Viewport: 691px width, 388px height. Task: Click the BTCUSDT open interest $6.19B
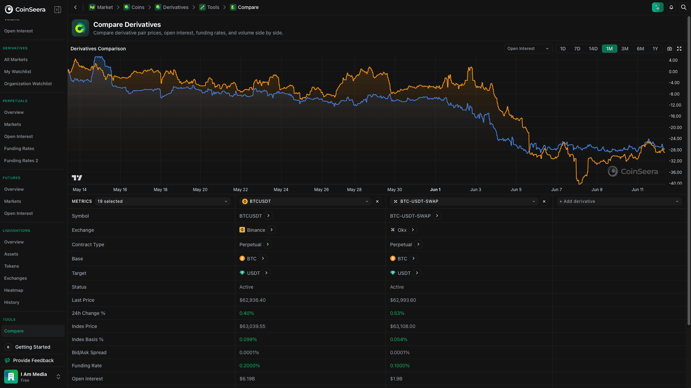[247, 379]
